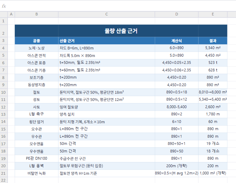Viewport: 236px width, 183px height.
Task: Click the L형 옹벽 cell
Action: [36, 166]
